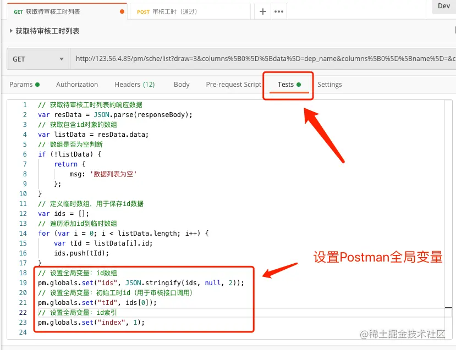The width and height of the screenshot is (456, 350).
Task: Click comment line 1 '获取待审核工时列表的响应数据'
Action: point(96,104)
